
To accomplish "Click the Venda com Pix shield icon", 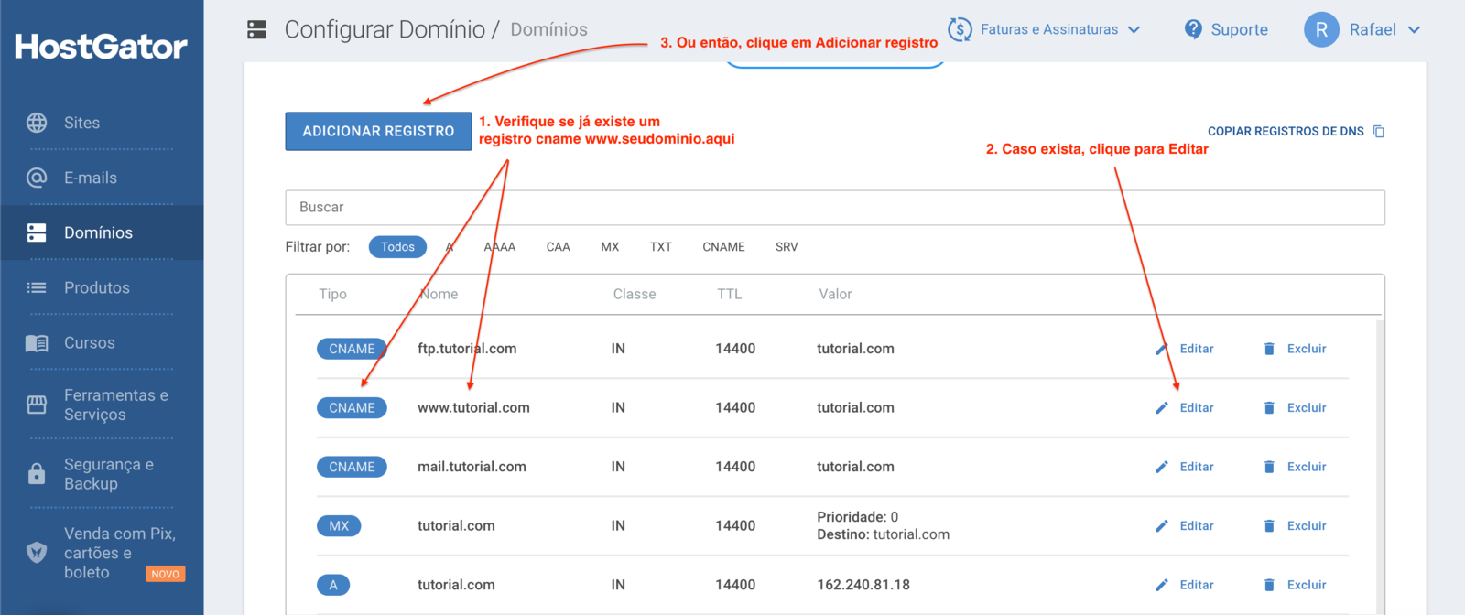I will (x=37, y=552).
